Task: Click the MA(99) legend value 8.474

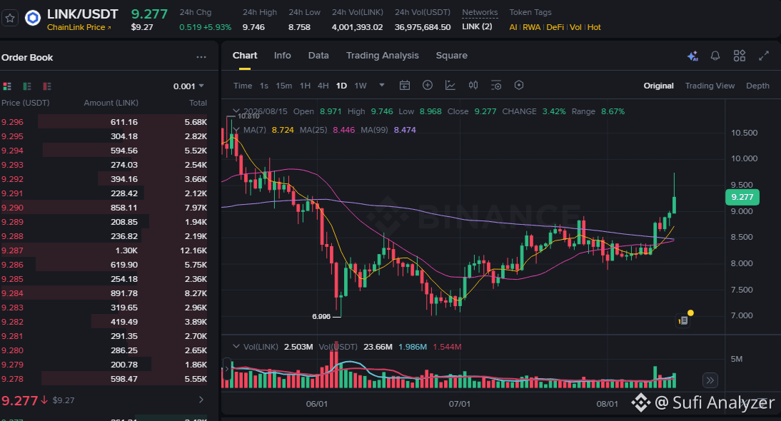Action: coord(405,130)
